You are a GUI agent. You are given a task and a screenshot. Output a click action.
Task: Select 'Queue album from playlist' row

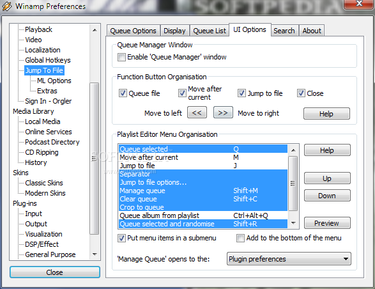pos(203,215)
